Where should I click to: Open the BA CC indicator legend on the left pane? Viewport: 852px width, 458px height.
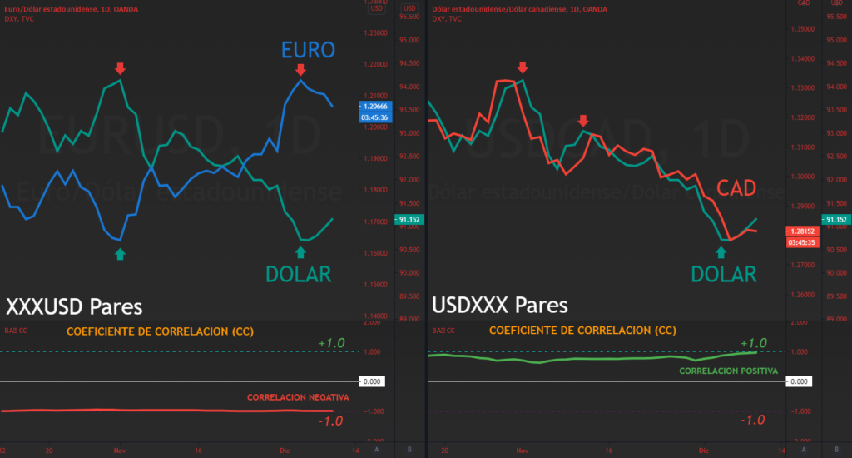pos(14,331)
